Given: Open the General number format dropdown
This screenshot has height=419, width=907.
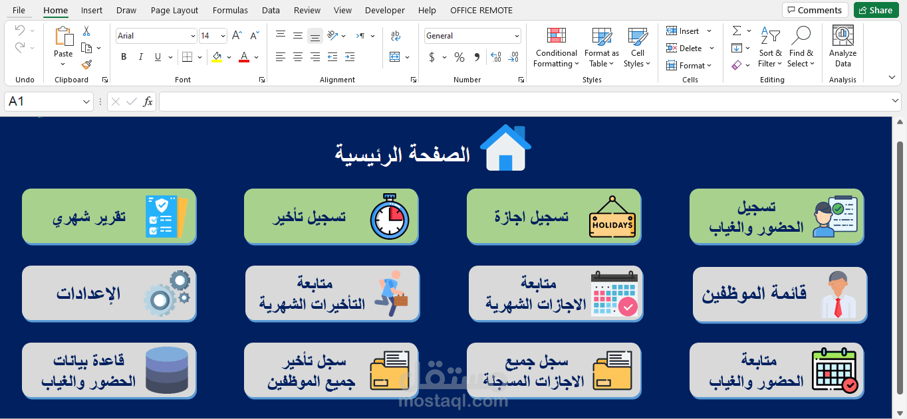Looking at the screenshot, I should pyautogui.click(x=516, y=35).
